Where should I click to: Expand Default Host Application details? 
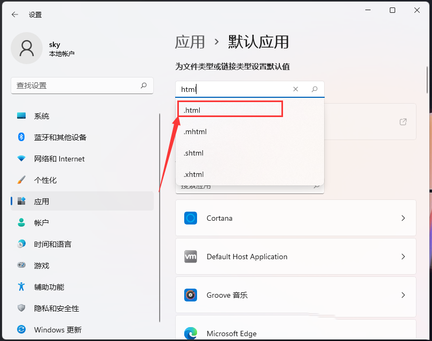coord(403,257)
